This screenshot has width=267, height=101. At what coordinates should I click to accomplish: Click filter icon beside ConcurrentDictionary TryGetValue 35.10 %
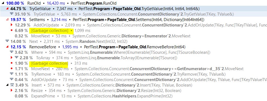pos(11,14)
